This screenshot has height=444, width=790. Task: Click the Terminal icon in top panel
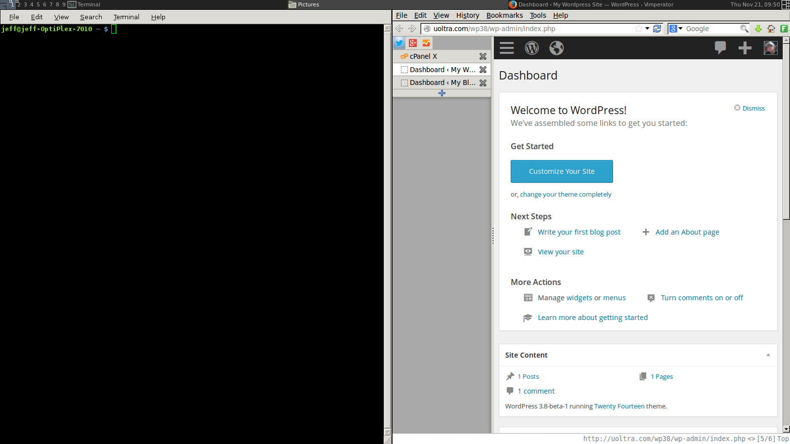click(72, 4)
